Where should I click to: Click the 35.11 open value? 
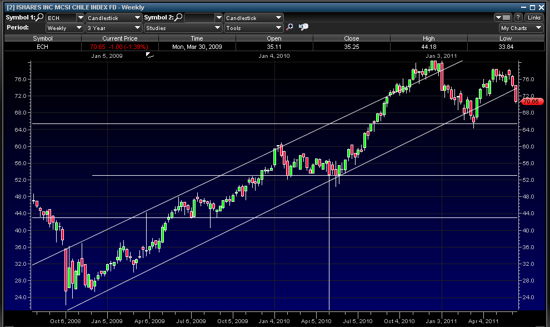(274, 47)
